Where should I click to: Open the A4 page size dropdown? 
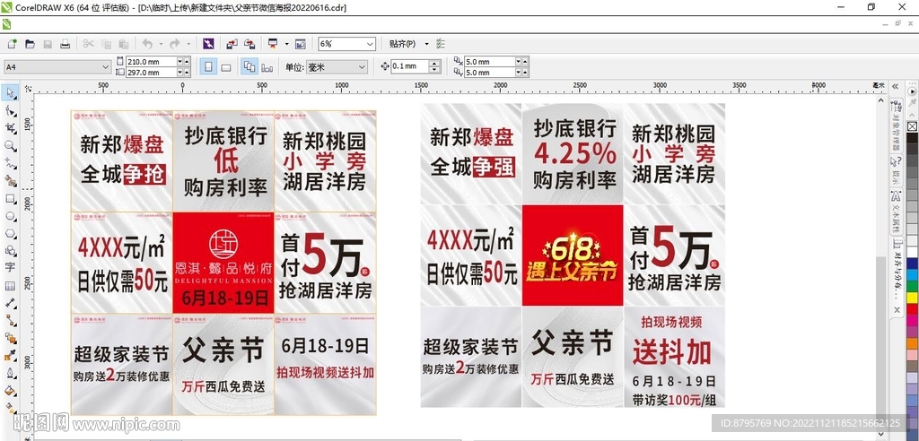(x=106, y=67)
